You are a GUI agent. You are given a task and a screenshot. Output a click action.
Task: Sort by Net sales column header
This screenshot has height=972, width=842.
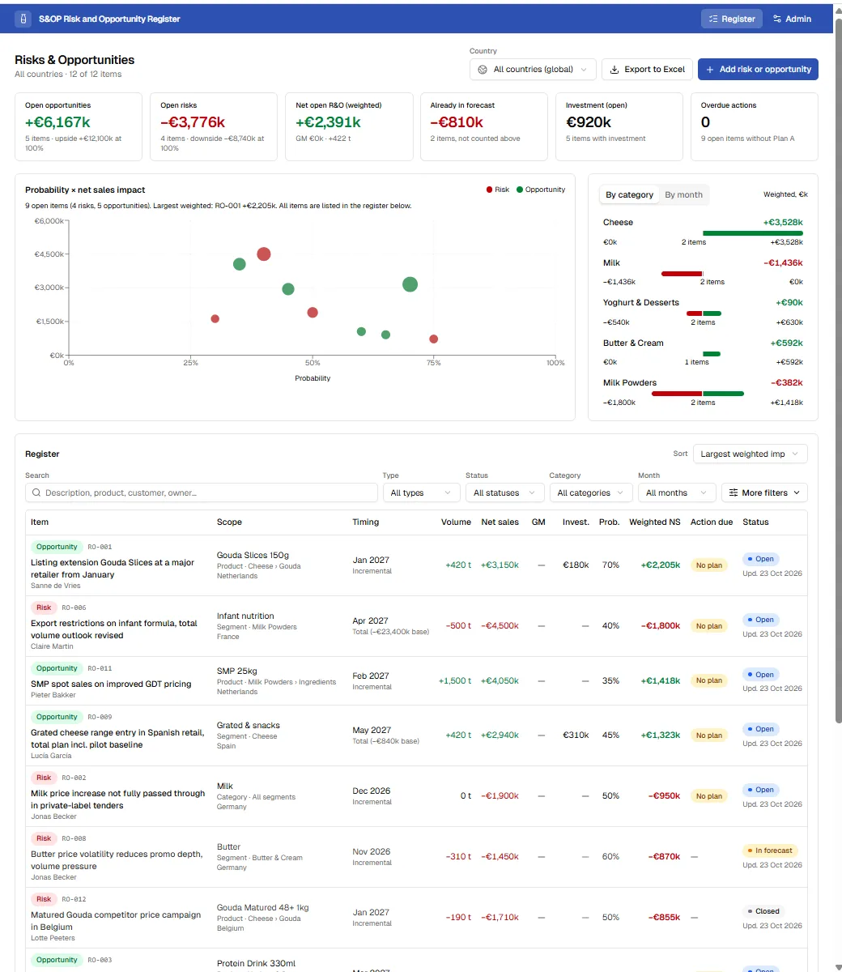[x=500, y=522]
